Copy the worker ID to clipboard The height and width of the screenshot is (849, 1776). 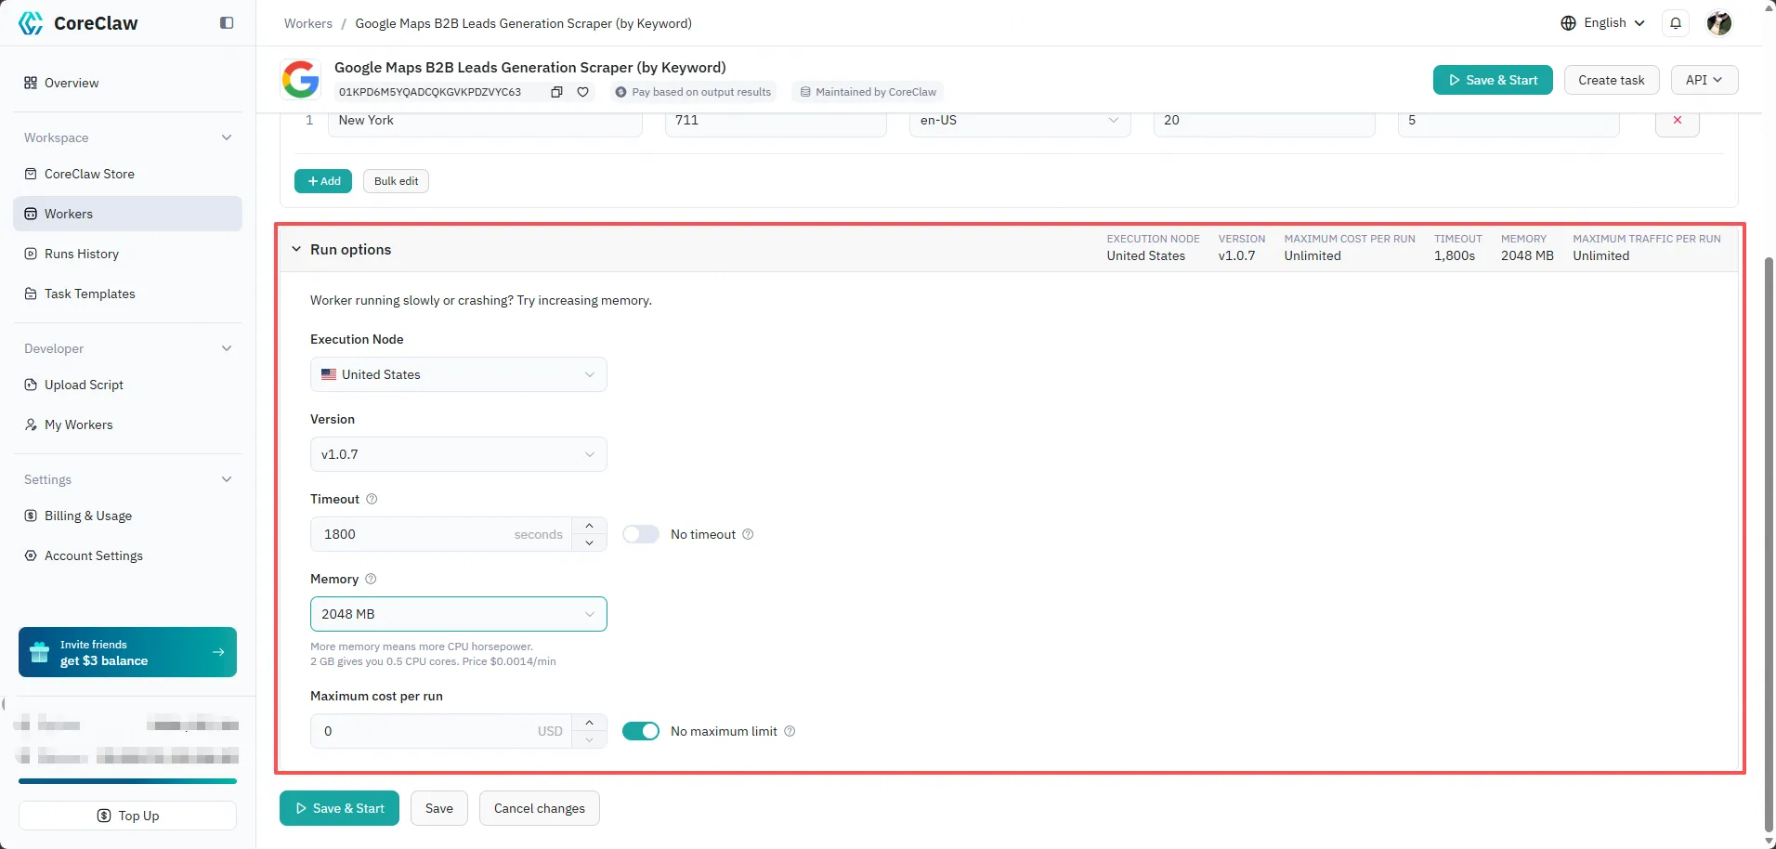click(x=556, y=92)
